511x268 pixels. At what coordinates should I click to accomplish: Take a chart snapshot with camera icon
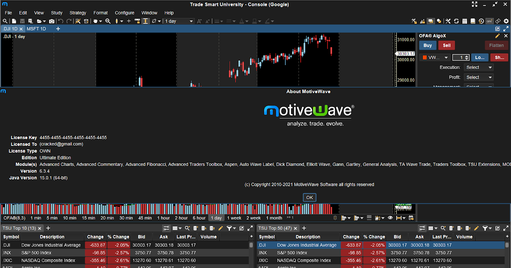[52, 21]
